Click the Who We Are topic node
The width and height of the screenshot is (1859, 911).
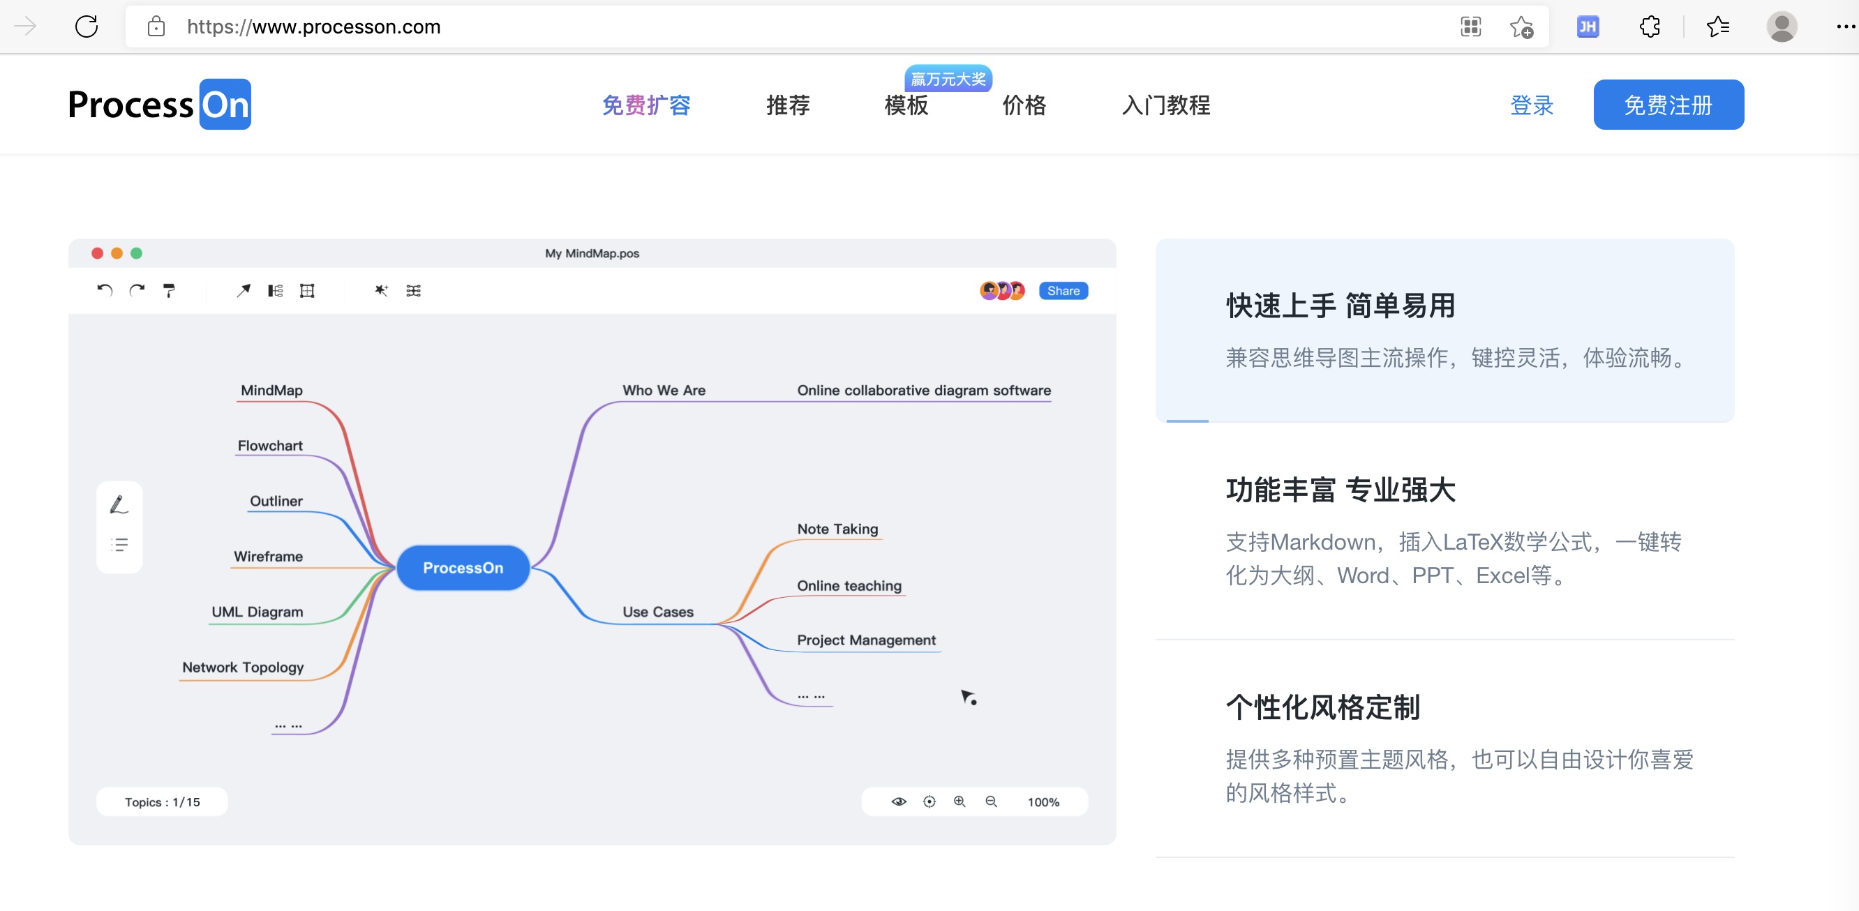(664, 390)
